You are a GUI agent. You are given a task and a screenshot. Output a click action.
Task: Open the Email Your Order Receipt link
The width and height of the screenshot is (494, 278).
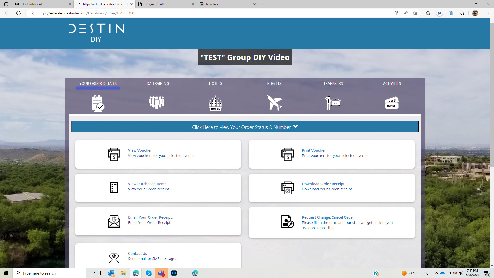(150, 217)
